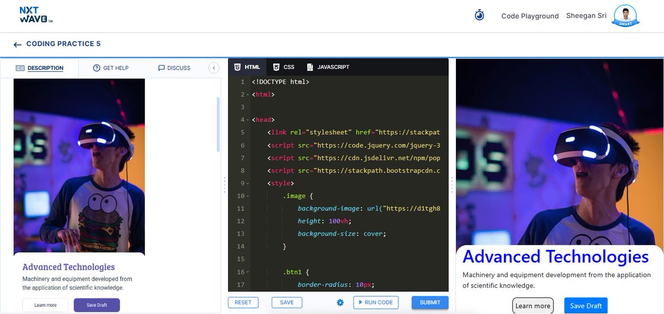Click the VR headset image in output
Viewport: 664px width, 314px height.
[x=559, y=152]
